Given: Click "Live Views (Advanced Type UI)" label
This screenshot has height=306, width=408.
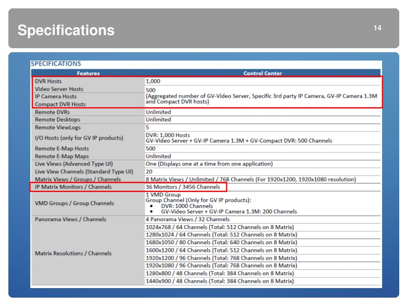Looking at the screenshot, I should pyautogui.click(x=74, y=164).
